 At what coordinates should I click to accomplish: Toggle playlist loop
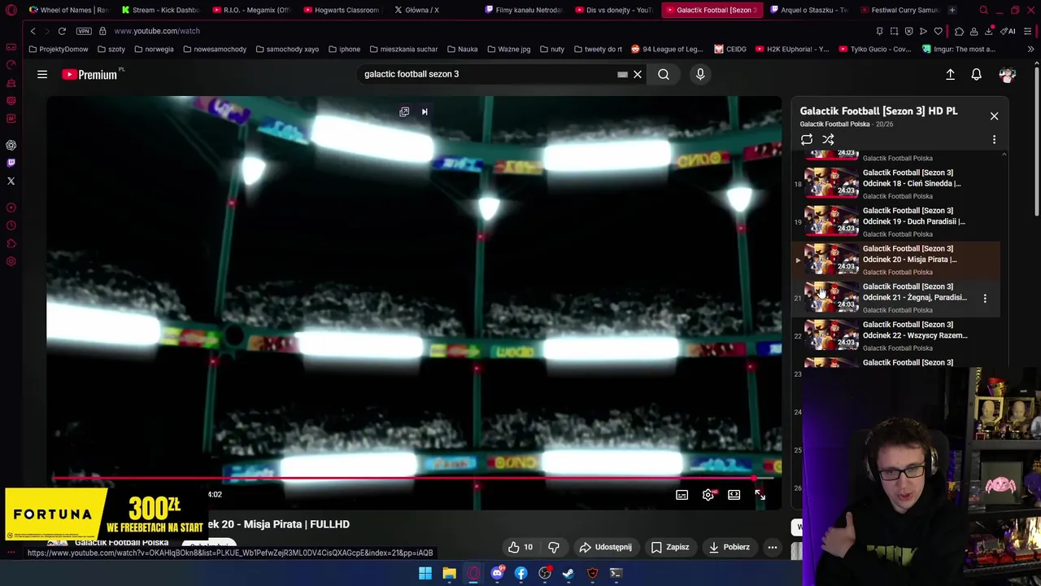pos(807,140)
